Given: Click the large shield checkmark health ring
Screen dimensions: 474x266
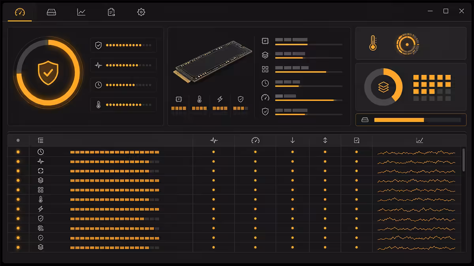Looking at the screenshot, I should (48, 73).
